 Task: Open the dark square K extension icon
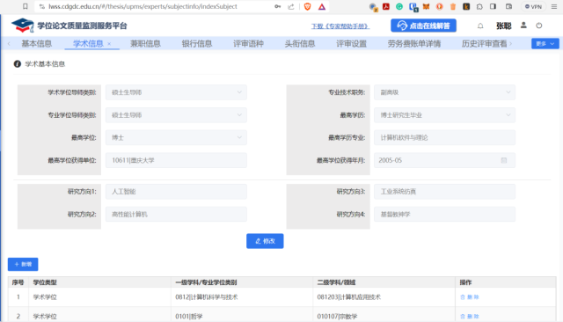coord(466,6)
